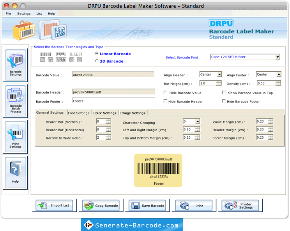Click the shopping bag barcode logo icon
The height and width of the screenshot is (231, 290).
point(24,30)
